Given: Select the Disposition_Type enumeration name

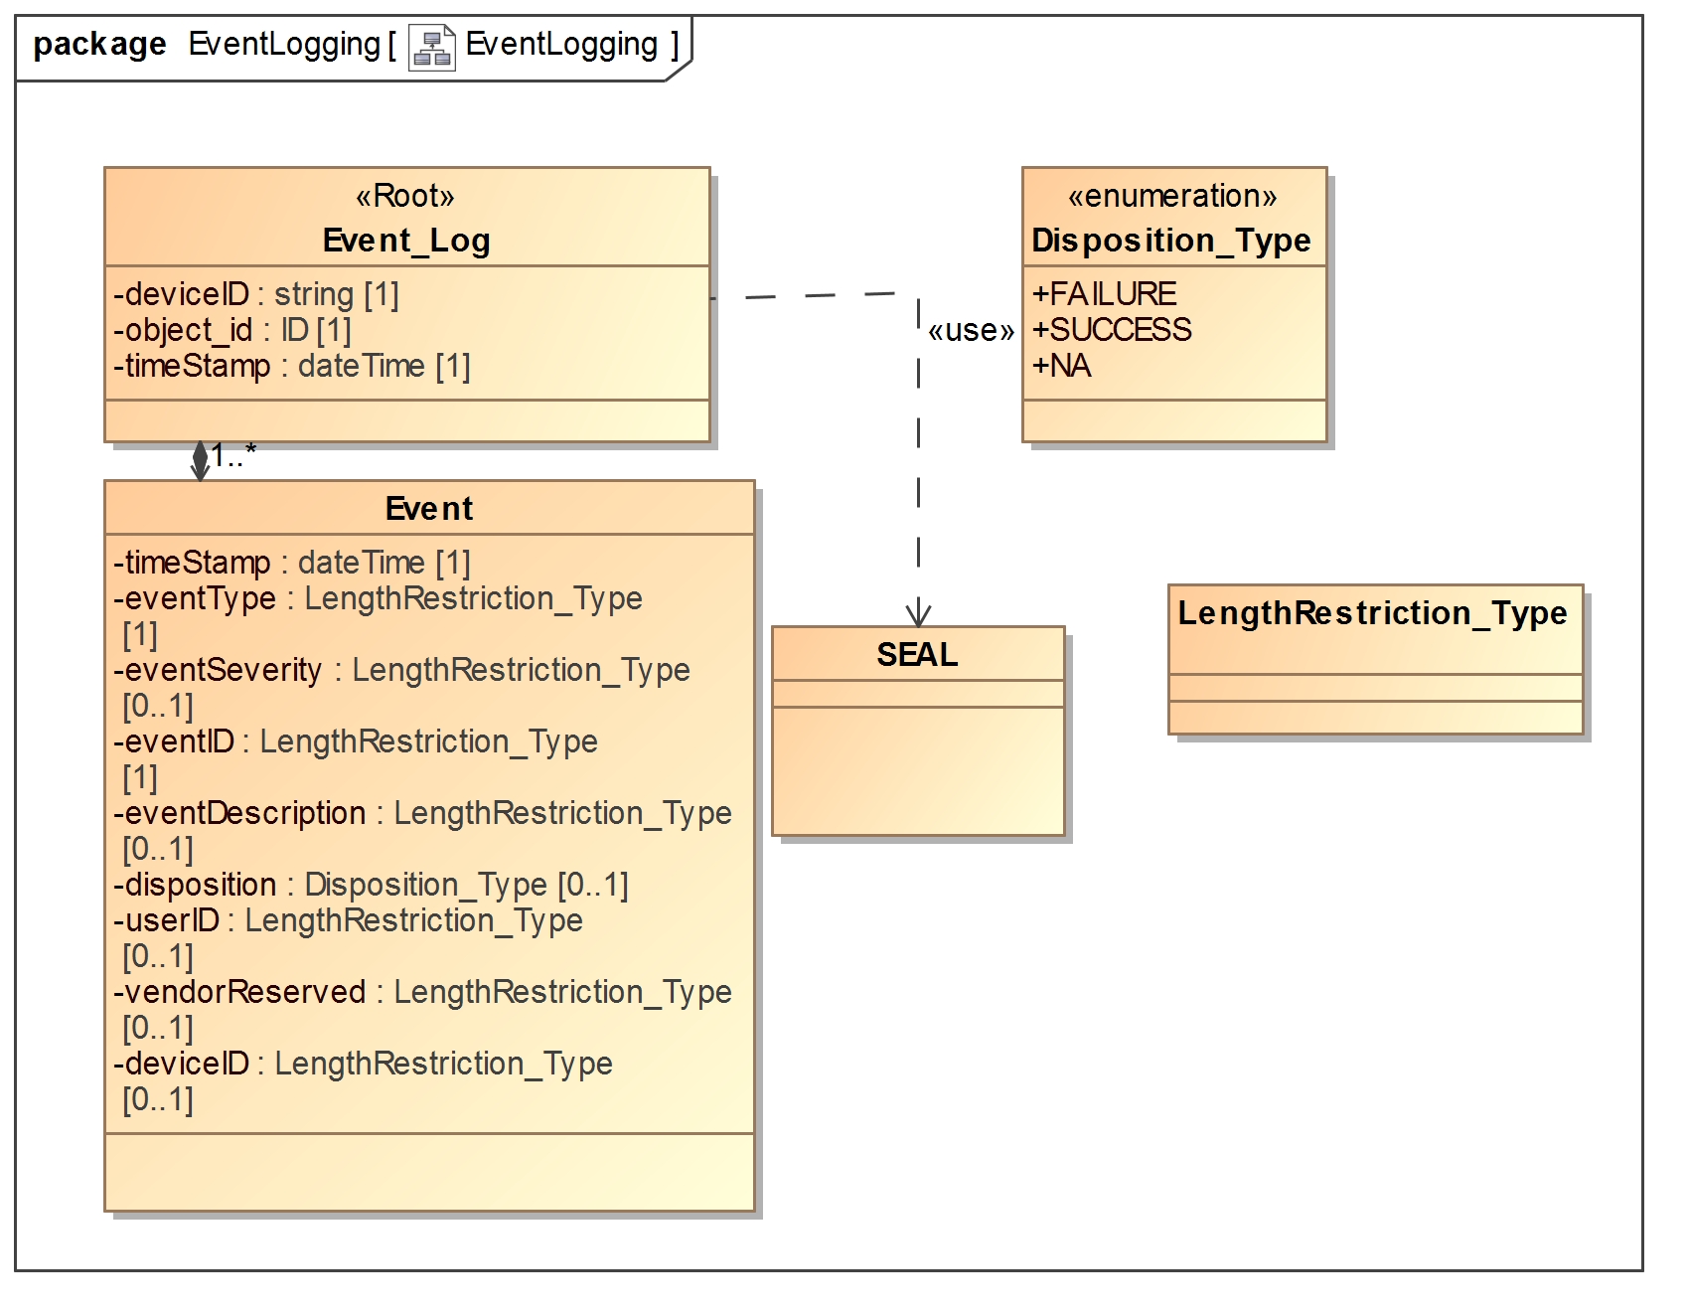Looking at the screenshot, I should (x=1171, y=241).
